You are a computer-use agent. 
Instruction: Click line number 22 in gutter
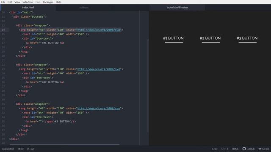[x=3, y=65]
